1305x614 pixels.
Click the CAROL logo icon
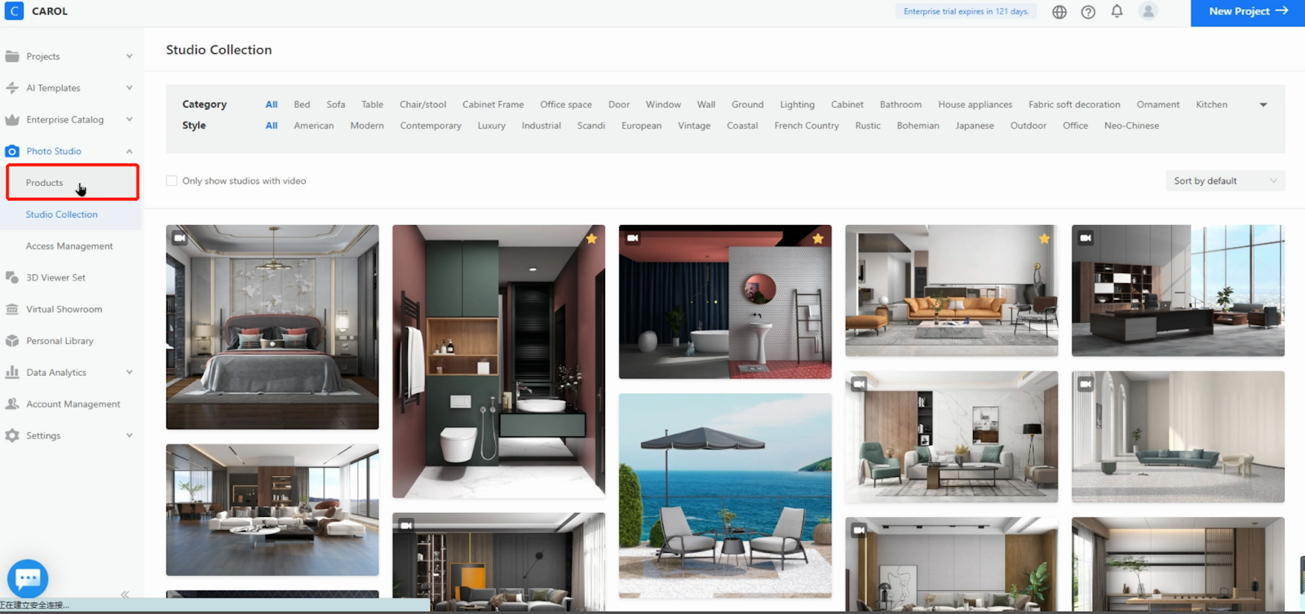point(14,11)
